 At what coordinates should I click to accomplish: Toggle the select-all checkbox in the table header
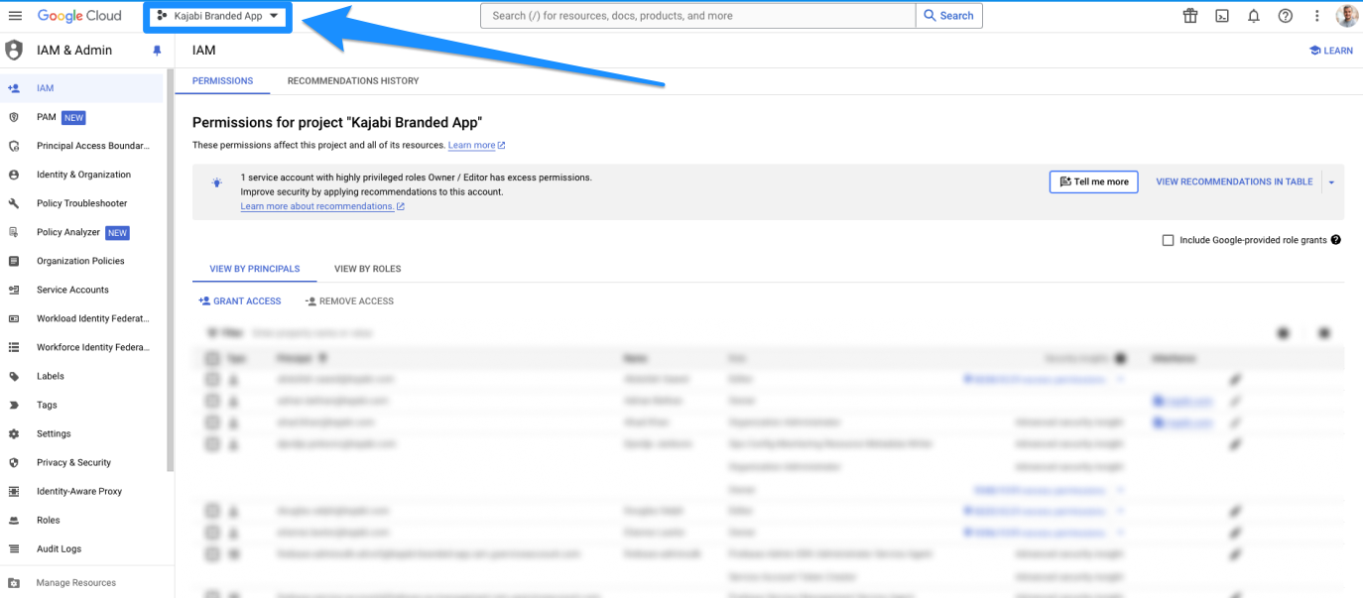pos(210,358)
